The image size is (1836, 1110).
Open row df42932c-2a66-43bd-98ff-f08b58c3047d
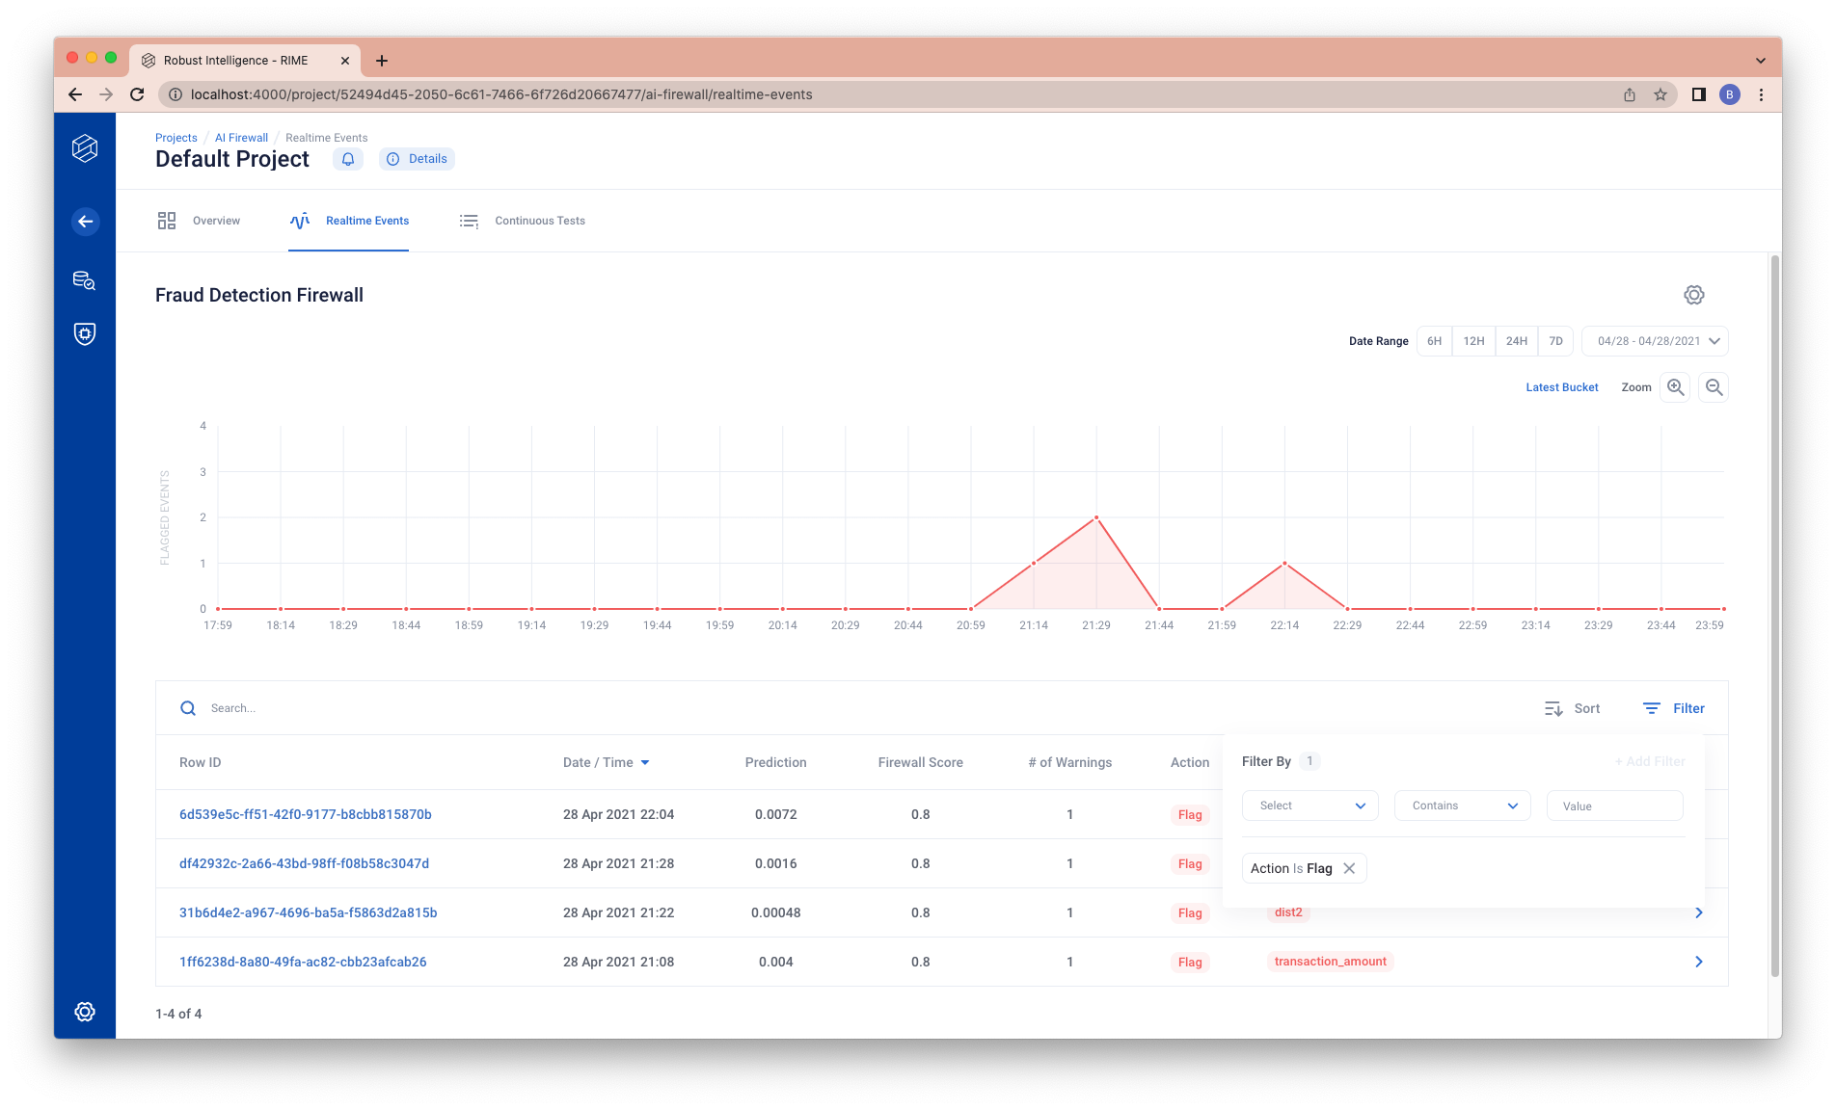[305, 863]
